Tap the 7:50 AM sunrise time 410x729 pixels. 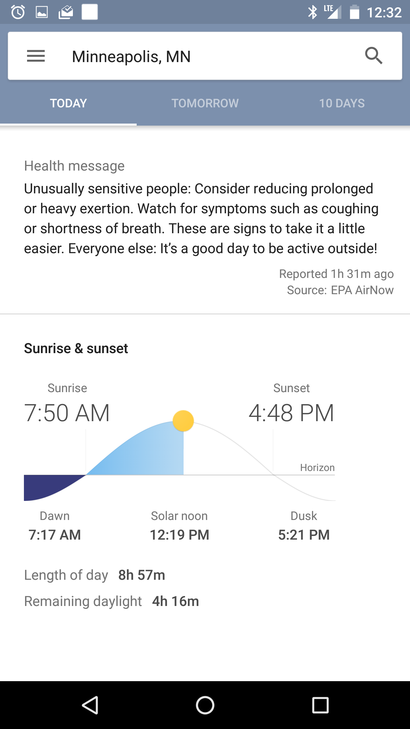click(x=67, y=413)
